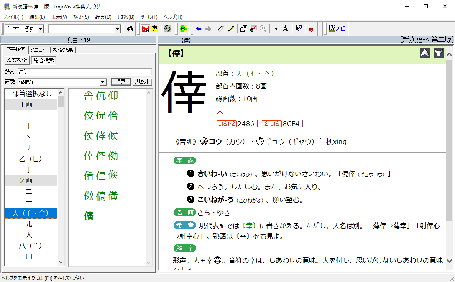Open the 辞典(D) menu
The image size is (455, 282).
[x=103, y=17]
